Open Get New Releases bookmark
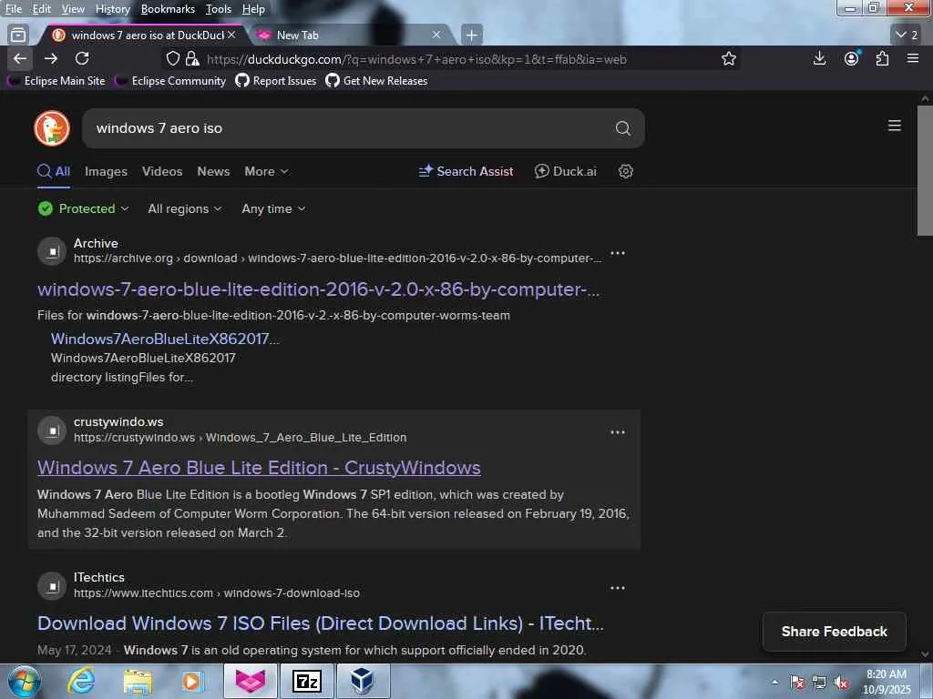933x699 pixels. click(x=376, y=81)
